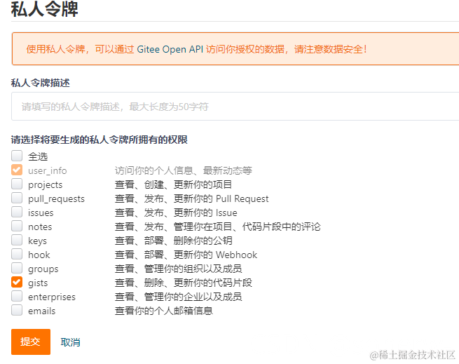Toggle the user_info permission checkbox
459x364 pixels.
tap(17, 170)
